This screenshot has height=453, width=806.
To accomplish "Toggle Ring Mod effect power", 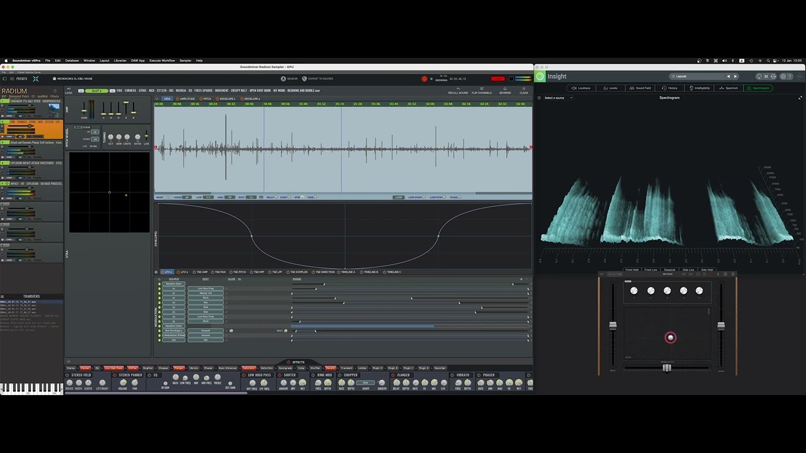I will pyautogui.click(x=314, y=375).
